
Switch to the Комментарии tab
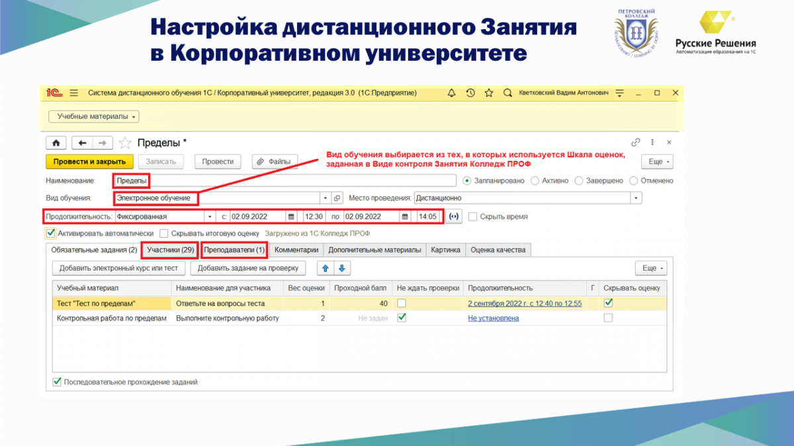296,250
